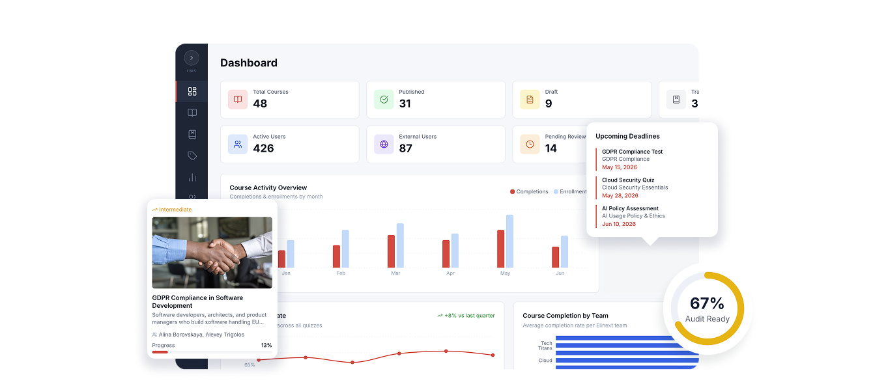Image resolution: width=873 pixels, height=386 pixels.
Task: Click the Cloud team bar
Action: pos(627,359)
